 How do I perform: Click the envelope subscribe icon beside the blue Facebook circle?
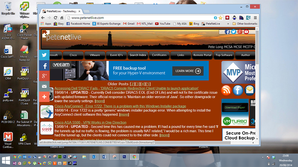(x=249, y=90)
